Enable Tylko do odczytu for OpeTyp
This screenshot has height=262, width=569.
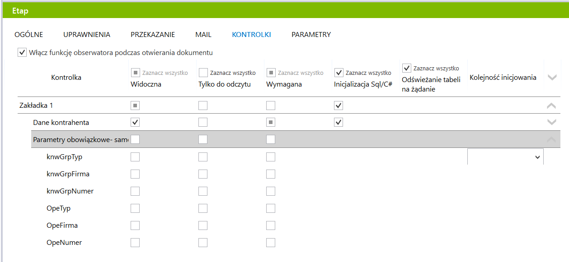point(203,208)
